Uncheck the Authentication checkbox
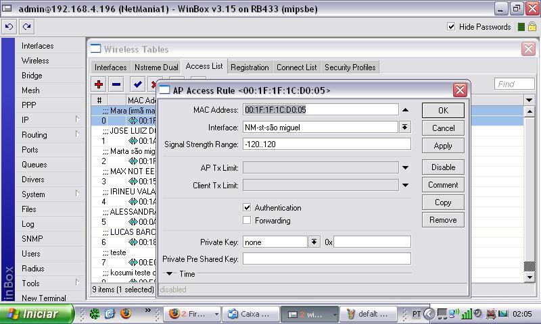The height and width of the screenshot is (324, 541). (247, 208)
